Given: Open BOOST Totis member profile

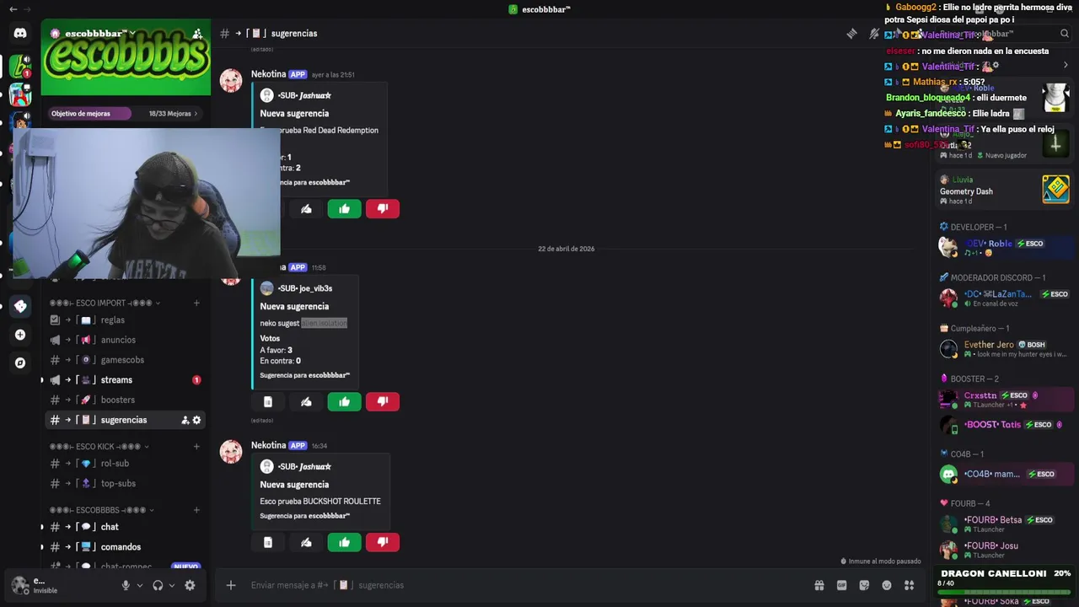Looking at the screenshot, I should [1005, 425].
